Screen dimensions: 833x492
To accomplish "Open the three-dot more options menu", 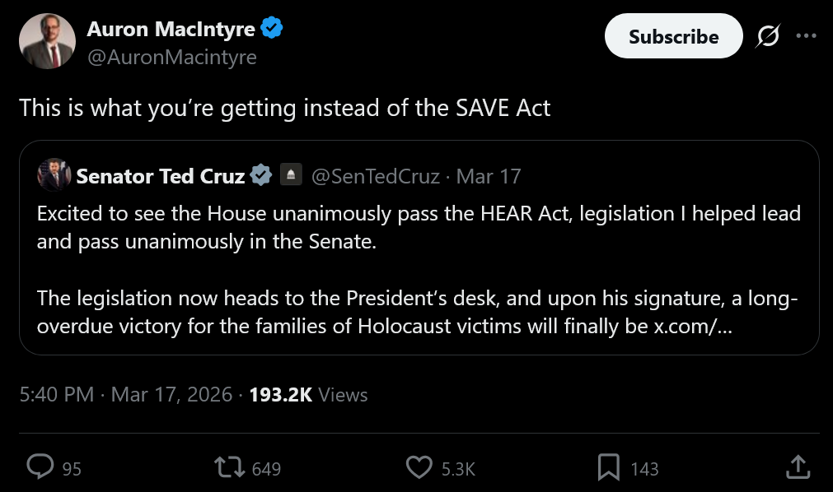I will pyautogui.click(x=806, y=36).
